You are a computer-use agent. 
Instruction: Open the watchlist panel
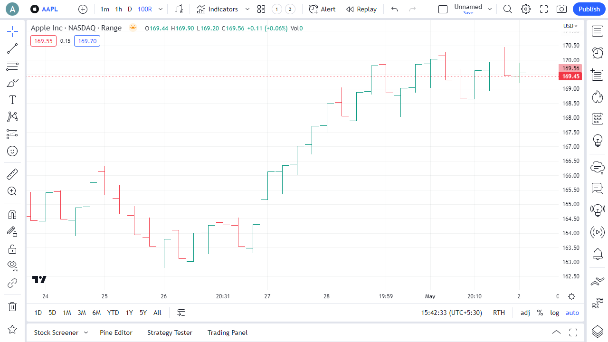597,31
